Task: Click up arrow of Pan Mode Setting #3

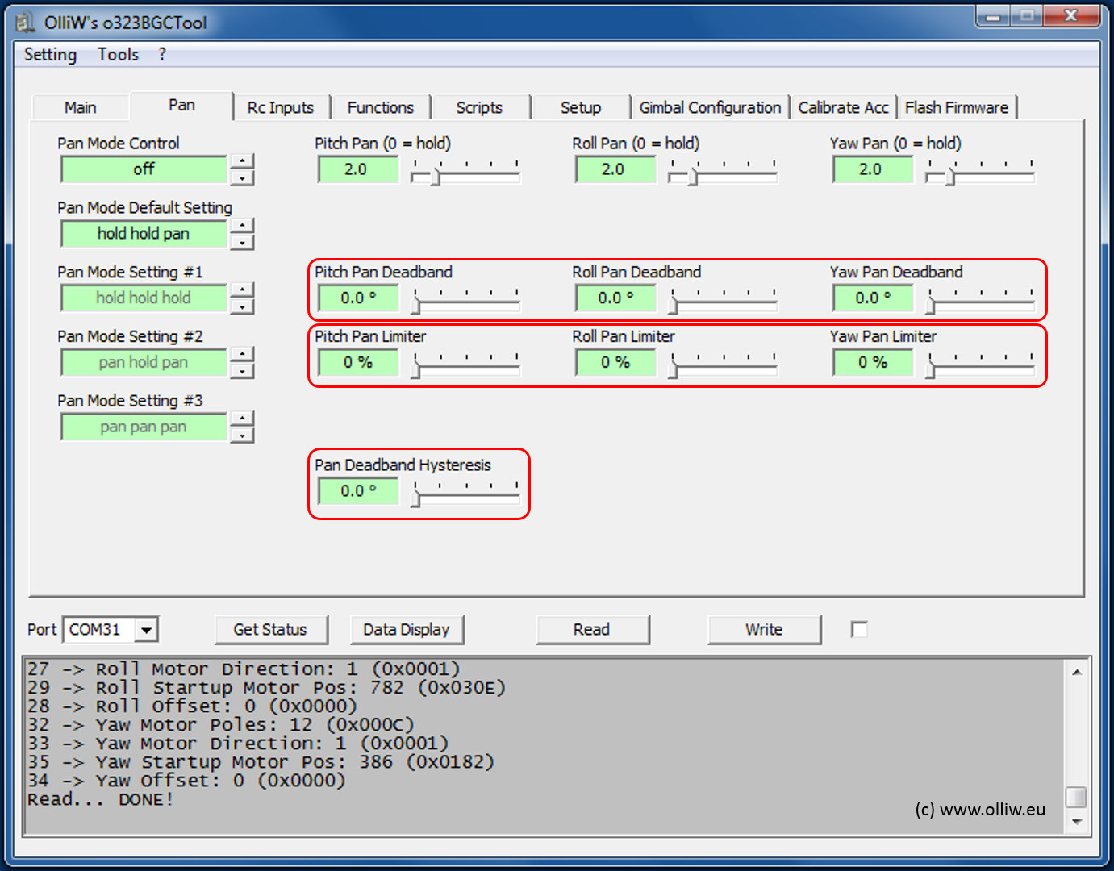Action: (242, 419)
